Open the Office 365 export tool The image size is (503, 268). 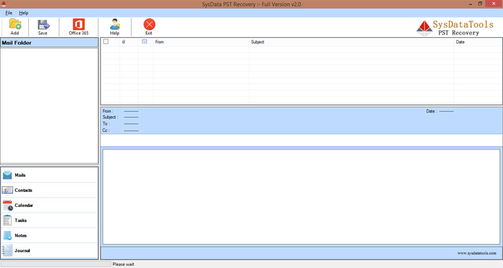pos(79,26)
